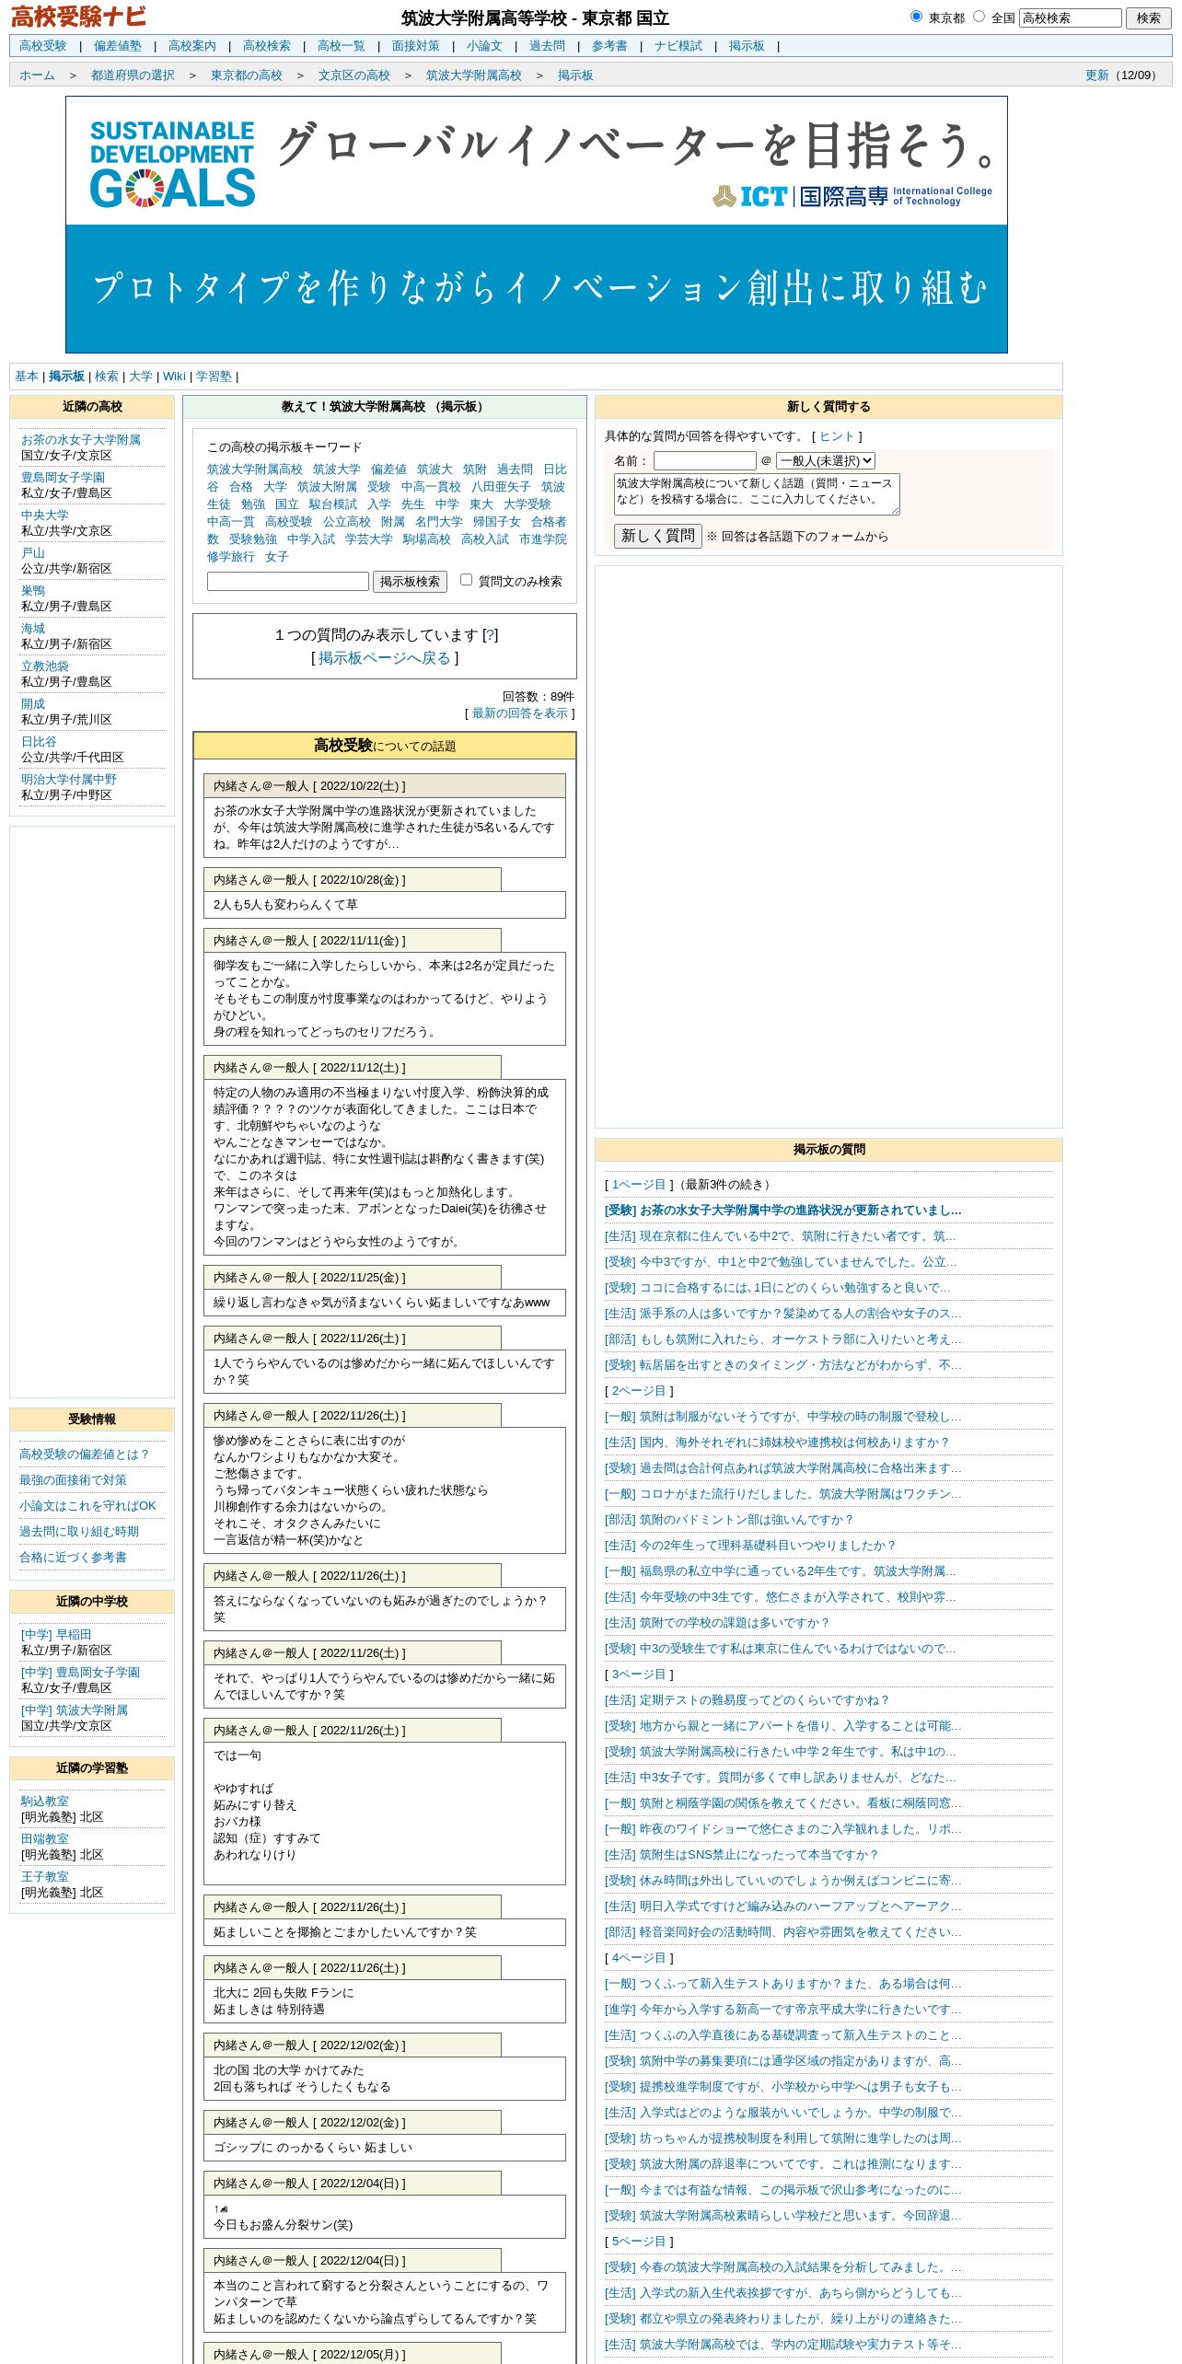Open the 小論文 menu item

pyautogui.click(x=484, y=46)
